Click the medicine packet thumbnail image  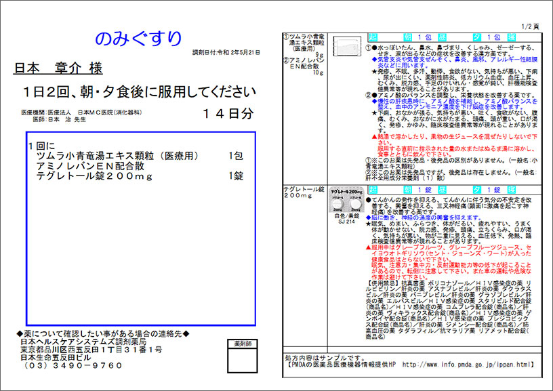pos(348,46)
